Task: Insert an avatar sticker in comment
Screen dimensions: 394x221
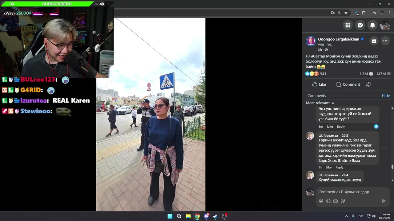Action: [x=321, y=201]
